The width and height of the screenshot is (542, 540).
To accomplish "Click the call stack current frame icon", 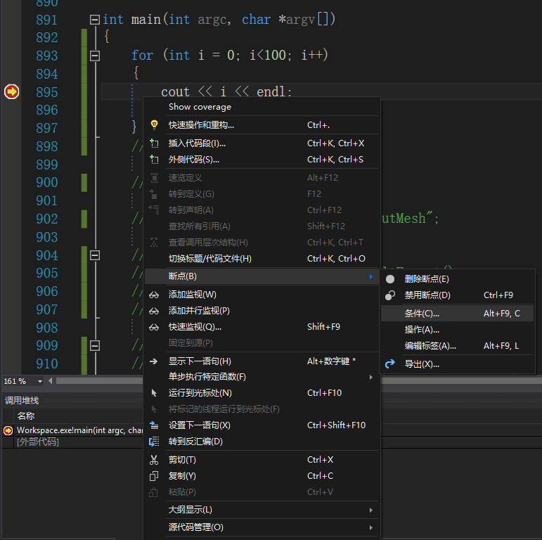I will click(8, 430).
